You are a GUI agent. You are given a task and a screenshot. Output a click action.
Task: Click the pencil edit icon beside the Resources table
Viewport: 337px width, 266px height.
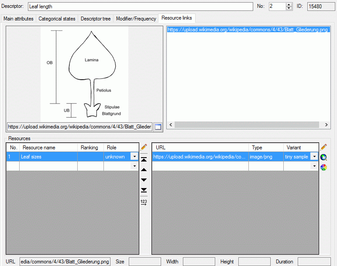coord(144,148)
